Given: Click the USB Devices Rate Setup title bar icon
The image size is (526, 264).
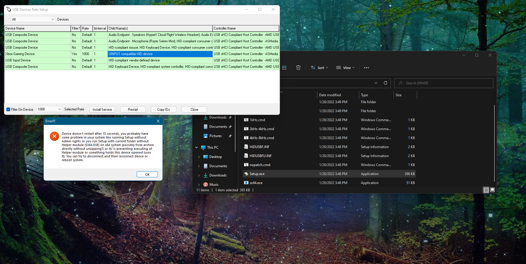Looking at the screenshot, I should click(8, 9).
